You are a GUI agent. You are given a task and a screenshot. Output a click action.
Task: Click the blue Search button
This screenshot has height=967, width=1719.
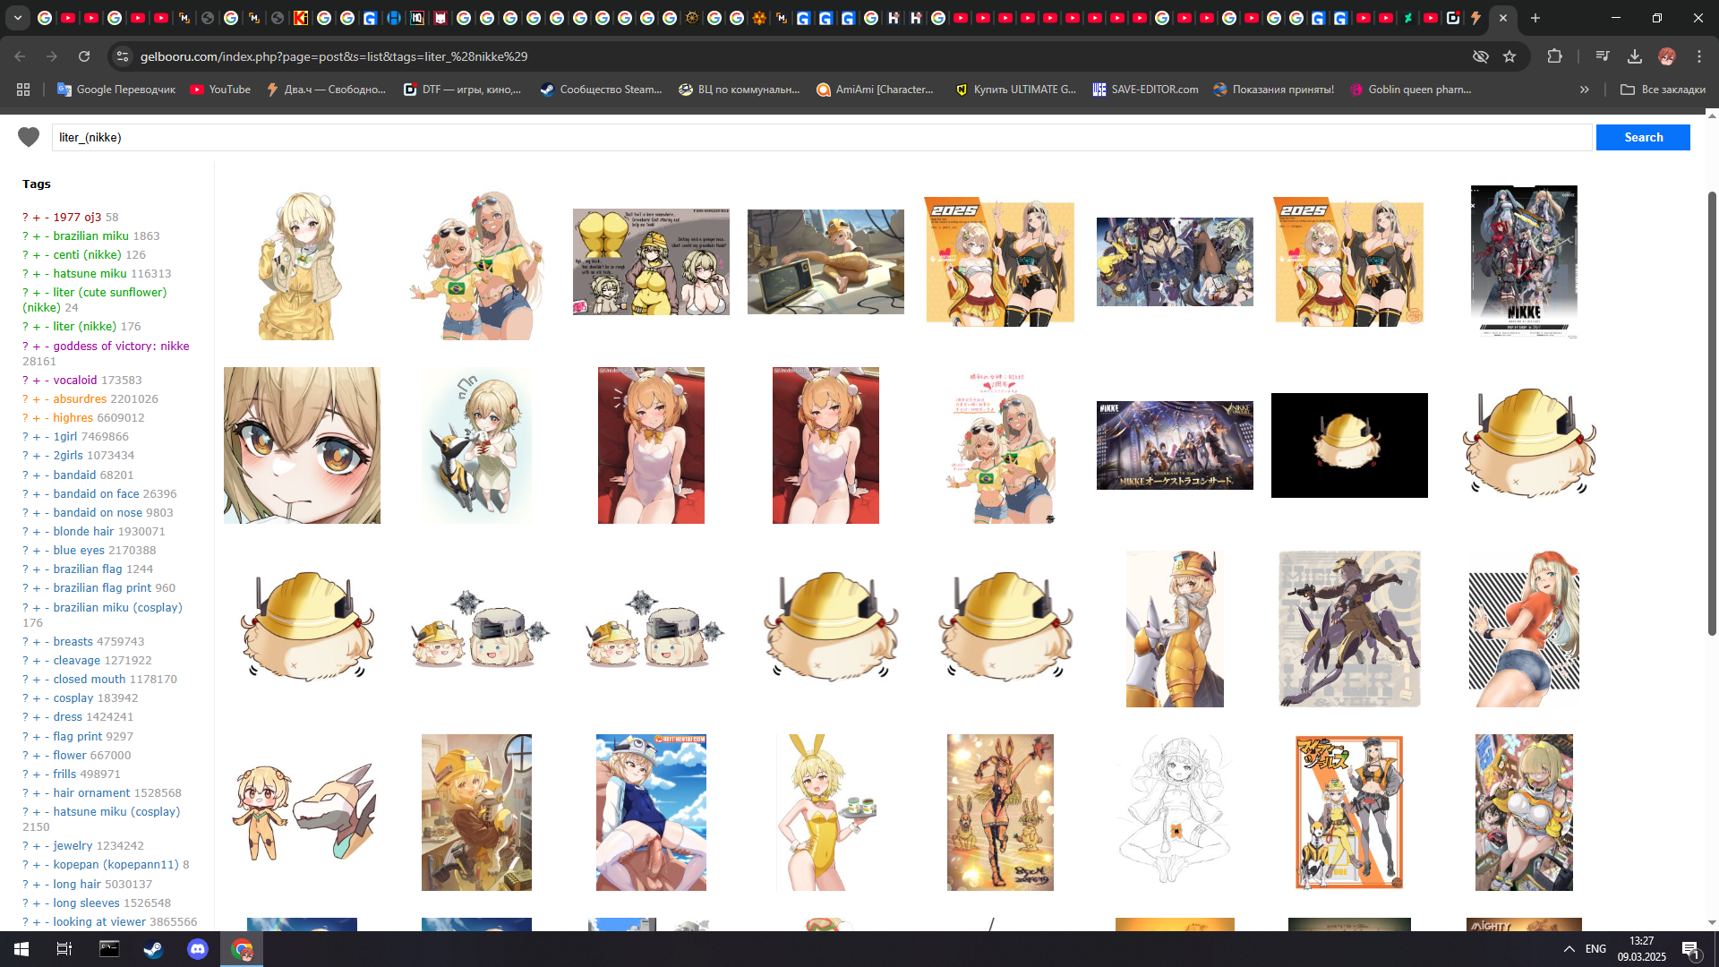pos(1643,137)
